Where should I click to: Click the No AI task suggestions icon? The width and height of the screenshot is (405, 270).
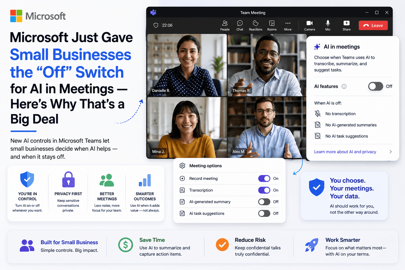(x=318, y=136)
